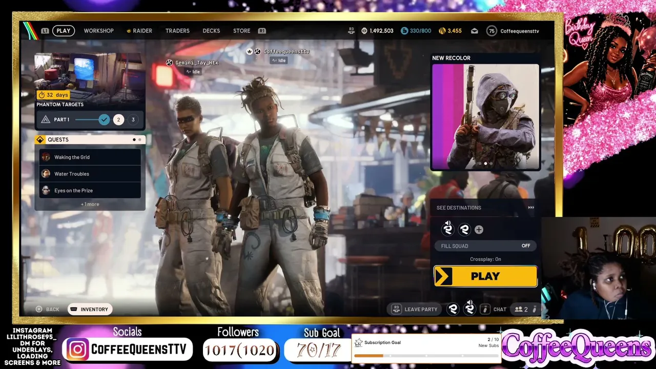Viewport: 656px width, 369px height.
Task: Open the mail envelope icon
Action: tap(475, 31)
